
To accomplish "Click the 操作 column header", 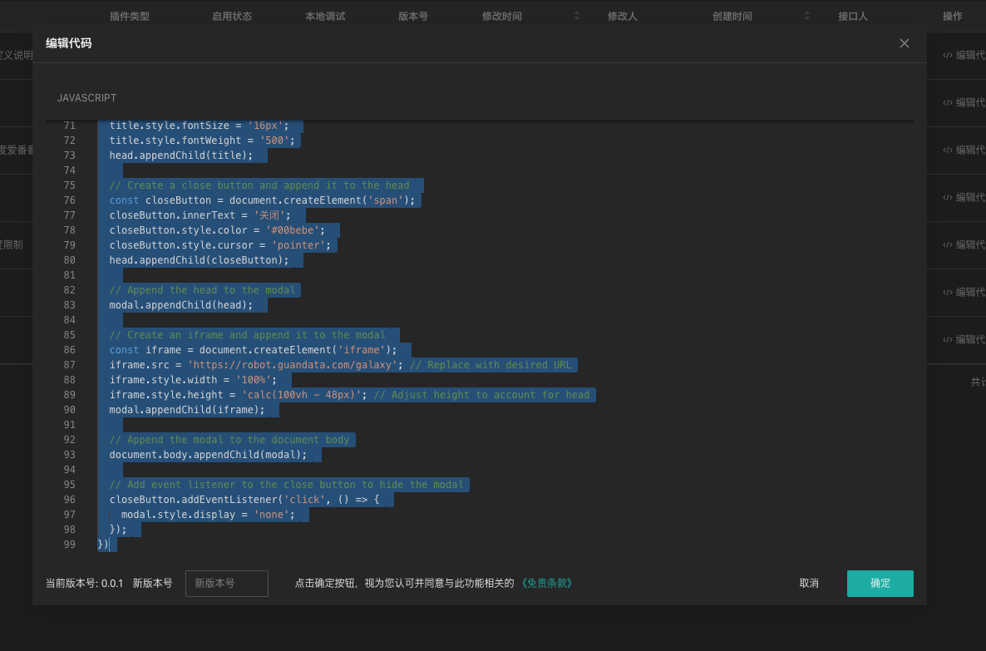I will click(x=952, y=17).
